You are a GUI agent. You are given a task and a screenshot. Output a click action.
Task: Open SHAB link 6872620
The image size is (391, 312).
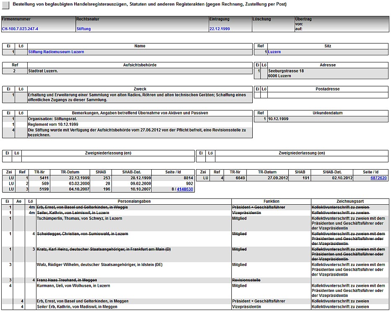click(378, 178)
